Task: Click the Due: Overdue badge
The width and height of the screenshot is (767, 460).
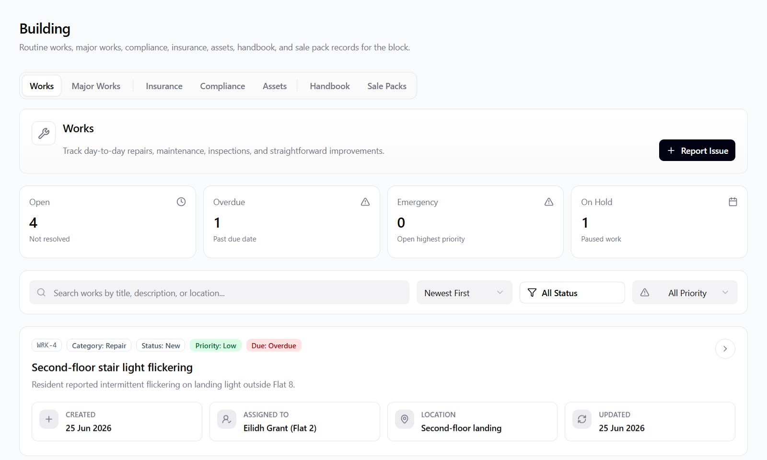Action: (x=274, y=345)
